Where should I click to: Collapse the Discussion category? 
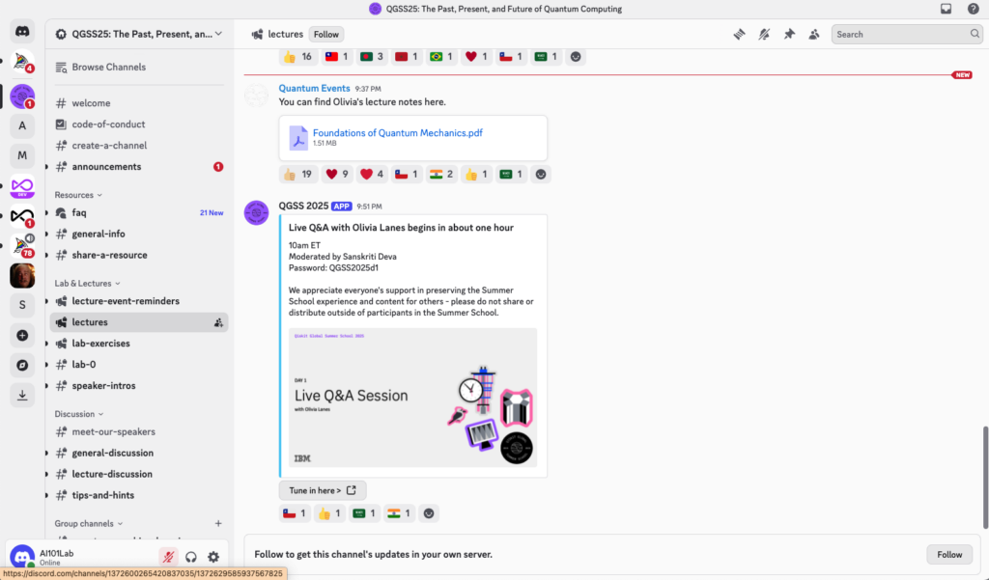(79, 414)
